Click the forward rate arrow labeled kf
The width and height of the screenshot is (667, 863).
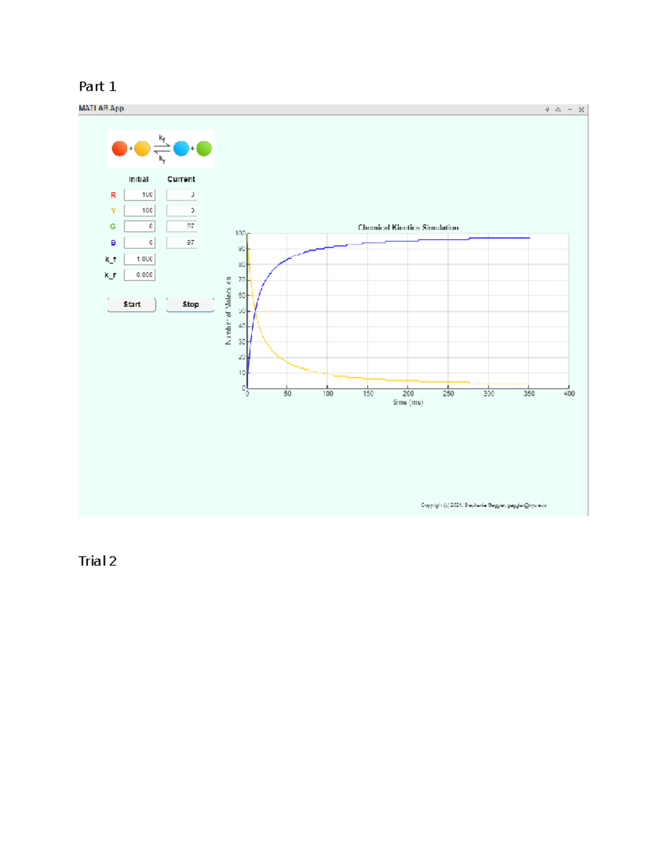(x=162, y=142)
